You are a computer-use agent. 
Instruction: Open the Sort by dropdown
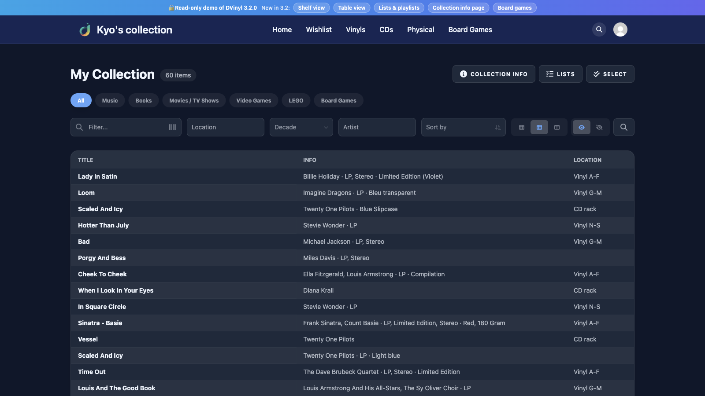[464, 127]
